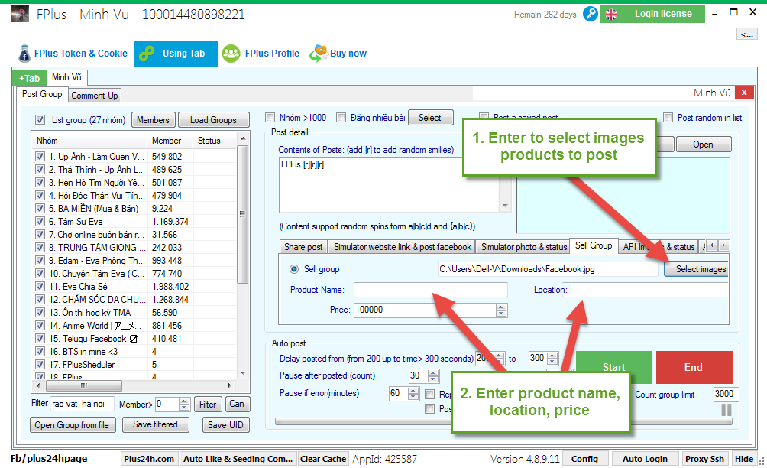
Task: Uncheck group 1. Up Ảnh - Làm Quen
Action: 40,157
